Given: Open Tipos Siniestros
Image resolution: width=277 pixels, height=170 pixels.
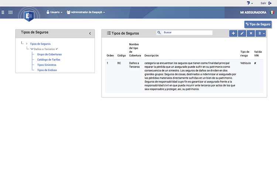Looking at the screenshot, I should pyautogui.click(x=47, y=65).
